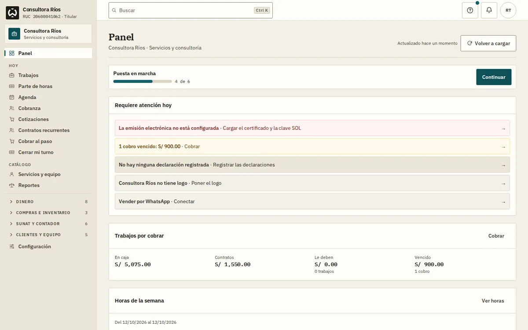The width and height of the screenshot is (528, 330).
Task: Click the Trabajos briefcase icon
Action: pyautogui.click(x=12, y=75)
